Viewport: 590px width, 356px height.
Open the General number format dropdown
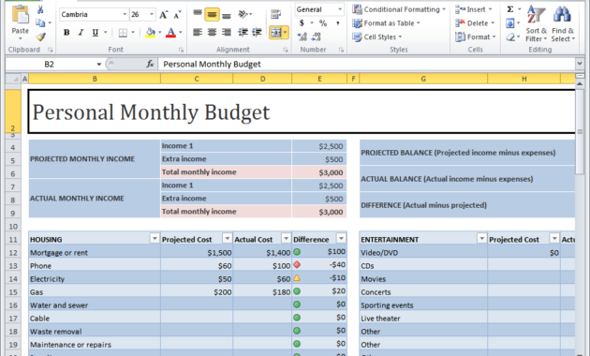pos(340,9)
